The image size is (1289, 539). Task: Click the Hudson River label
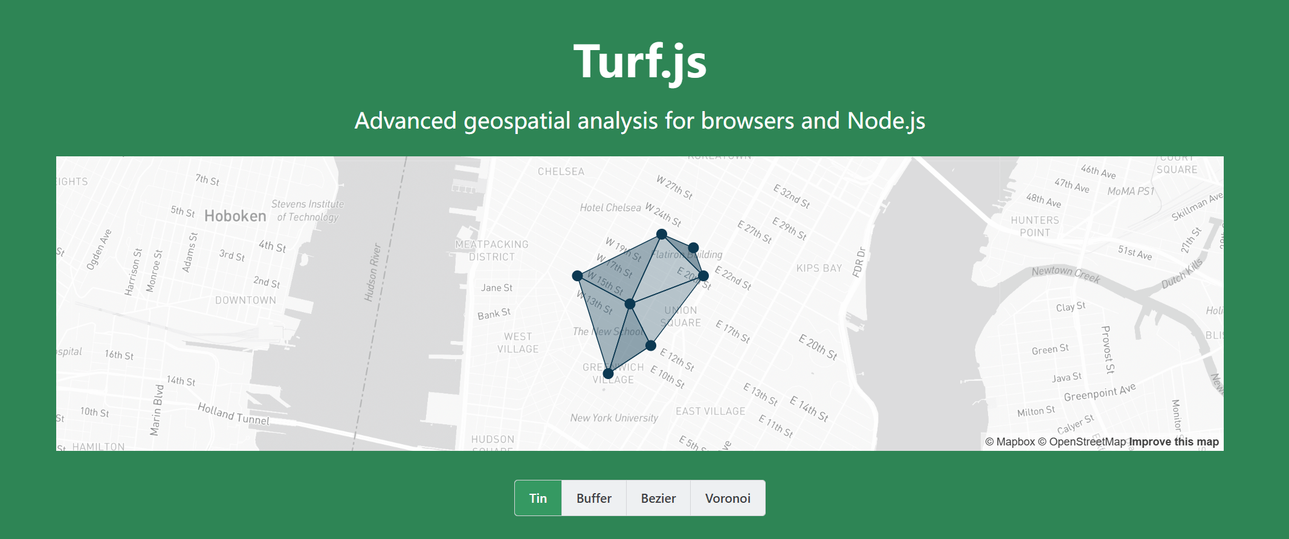point(373,272)
